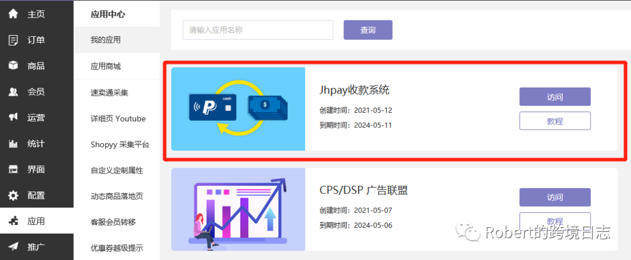
Task: Open the 界面 sidebar menu
Action: pyautogui.click(x=37, y=169)
